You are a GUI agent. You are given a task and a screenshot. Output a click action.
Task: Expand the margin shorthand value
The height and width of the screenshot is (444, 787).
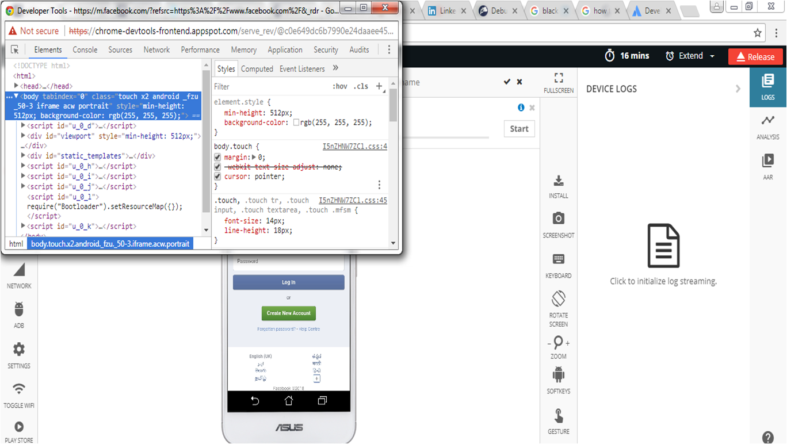point(254,157)
